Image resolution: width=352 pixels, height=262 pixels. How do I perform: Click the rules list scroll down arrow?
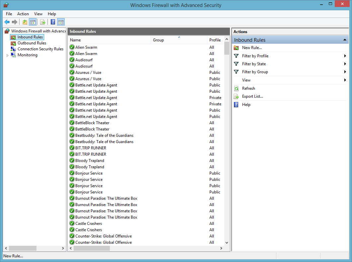[x=227, y=243]
